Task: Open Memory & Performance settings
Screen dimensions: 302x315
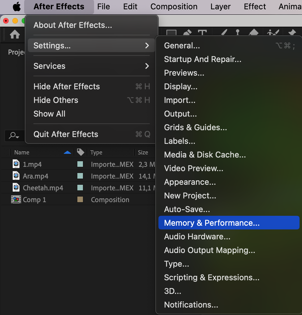Action: tap(212, 223)
